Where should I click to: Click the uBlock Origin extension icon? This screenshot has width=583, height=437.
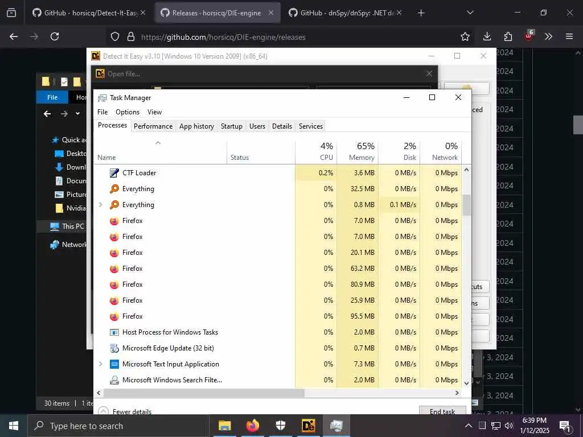[x=529, y=36]
